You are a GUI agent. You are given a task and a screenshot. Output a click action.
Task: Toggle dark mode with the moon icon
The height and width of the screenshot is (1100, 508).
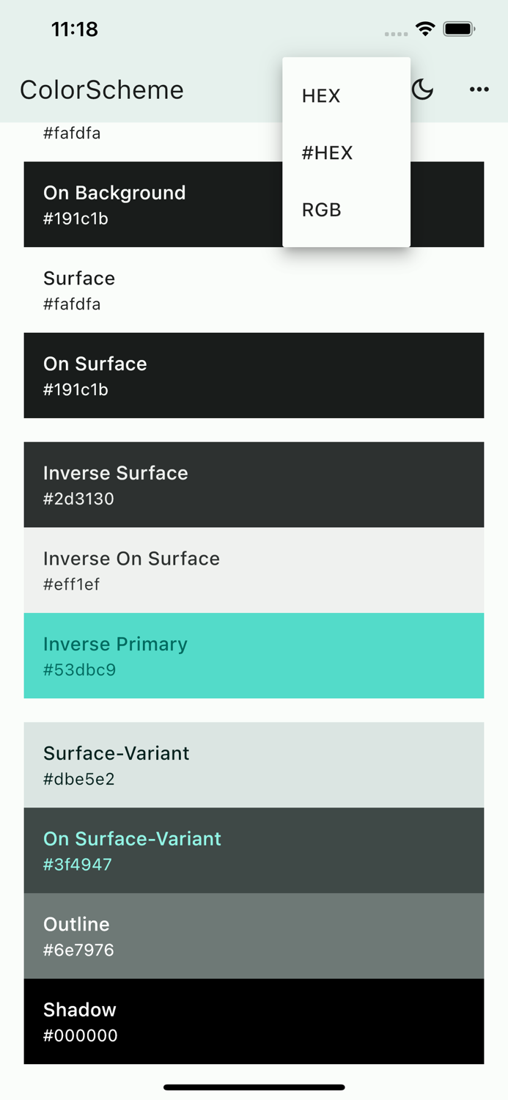[422, 89]
